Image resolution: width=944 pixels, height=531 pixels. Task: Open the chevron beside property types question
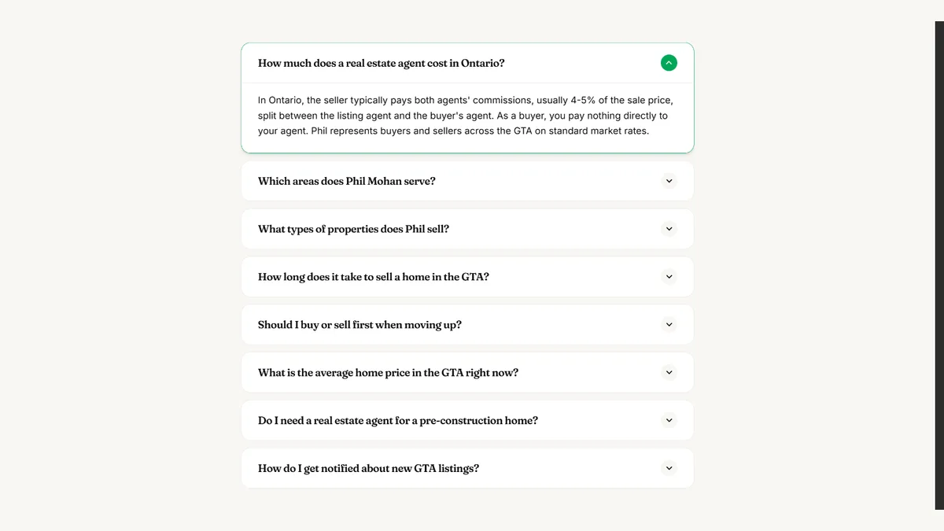(x=669, y=229)
